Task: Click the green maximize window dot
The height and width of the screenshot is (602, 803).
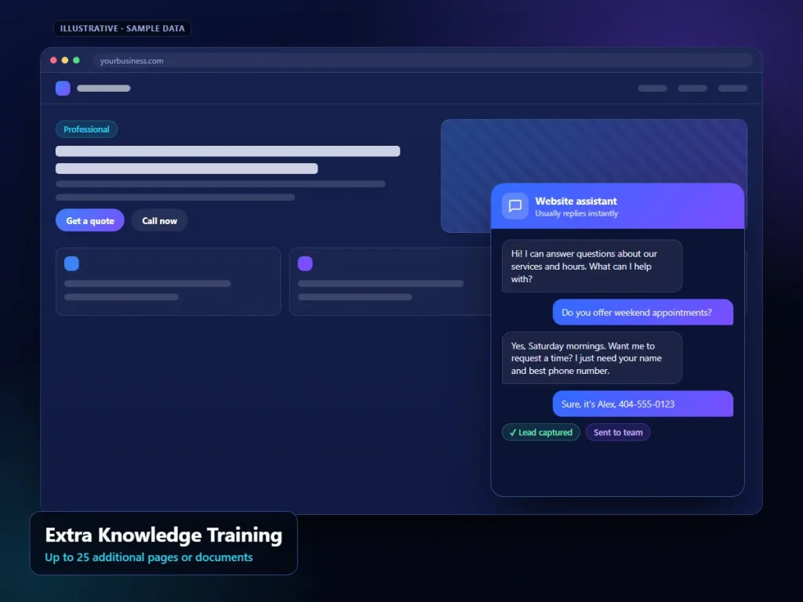Action: [x=76, y=60]
